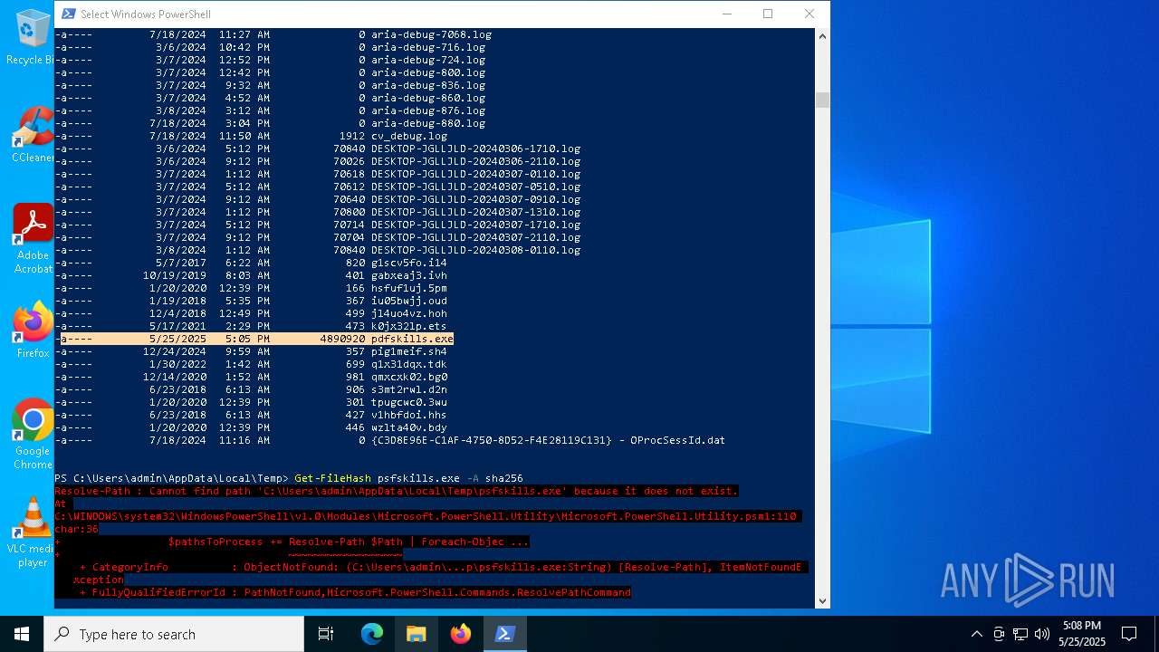
Task: Open the Adobe Acrobat desktop shortcut
Action: coord(33,238)
